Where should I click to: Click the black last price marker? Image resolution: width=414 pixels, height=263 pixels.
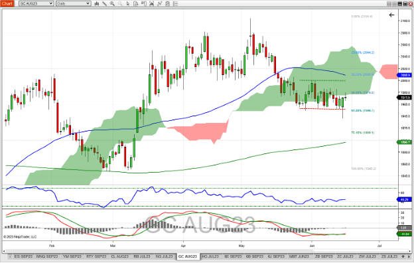pos(405,98)
